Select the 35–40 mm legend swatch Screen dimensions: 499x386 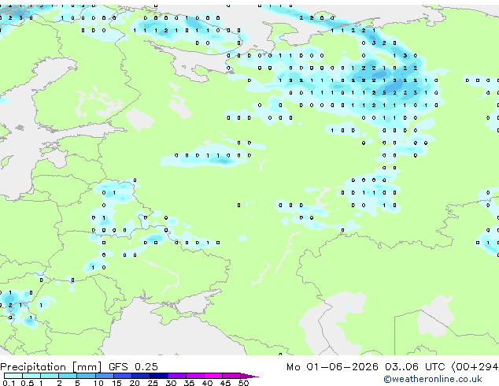click(194, 376)
